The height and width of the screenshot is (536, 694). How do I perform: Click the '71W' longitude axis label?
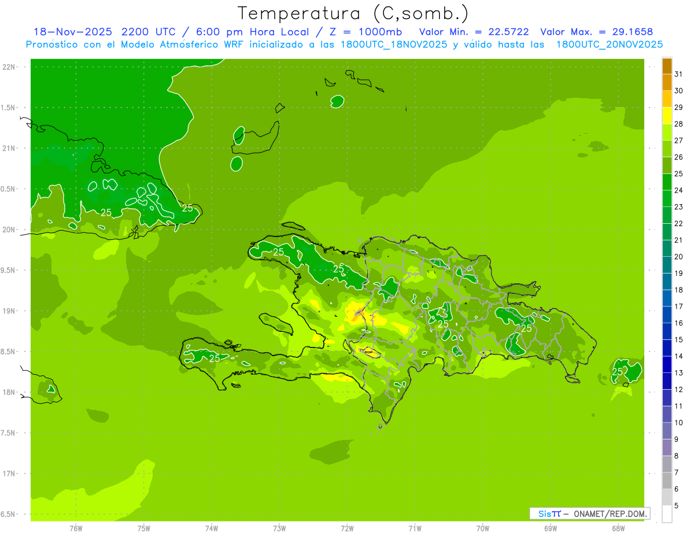pyautogui.click(x=415, y=528)
